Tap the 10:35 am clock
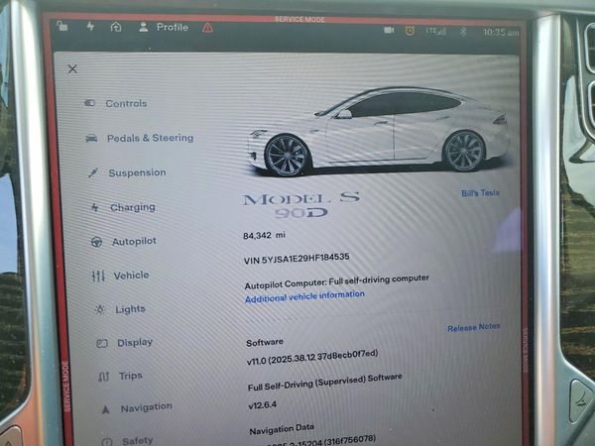 (501, 33)
